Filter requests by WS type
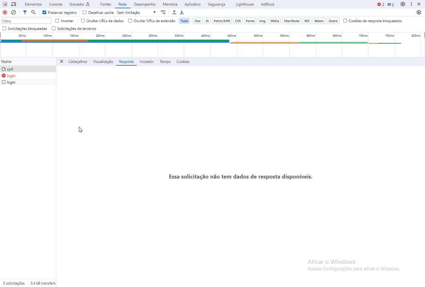 click(307, 21)
